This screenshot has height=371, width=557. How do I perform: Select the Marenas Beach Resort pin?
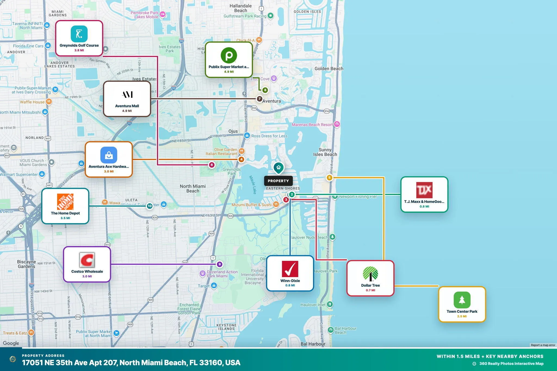337,124
